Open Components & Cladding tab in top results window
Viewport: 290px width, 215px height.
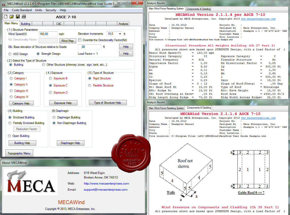(198, 9)
